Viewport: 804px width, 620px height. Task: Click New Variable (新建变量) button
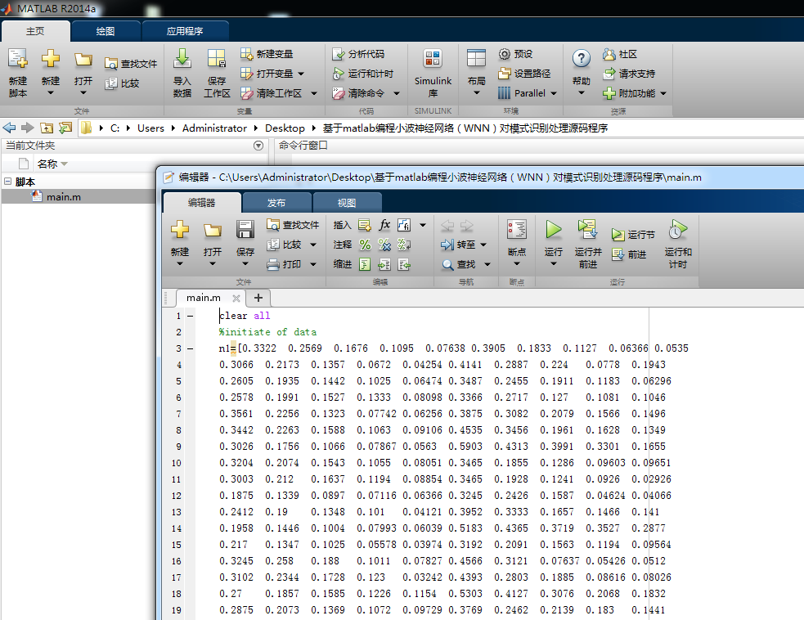pyautogui.click(x=267, y=54)
